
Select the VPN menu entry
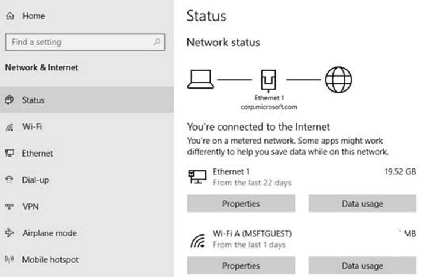click(x=30, y=207)
